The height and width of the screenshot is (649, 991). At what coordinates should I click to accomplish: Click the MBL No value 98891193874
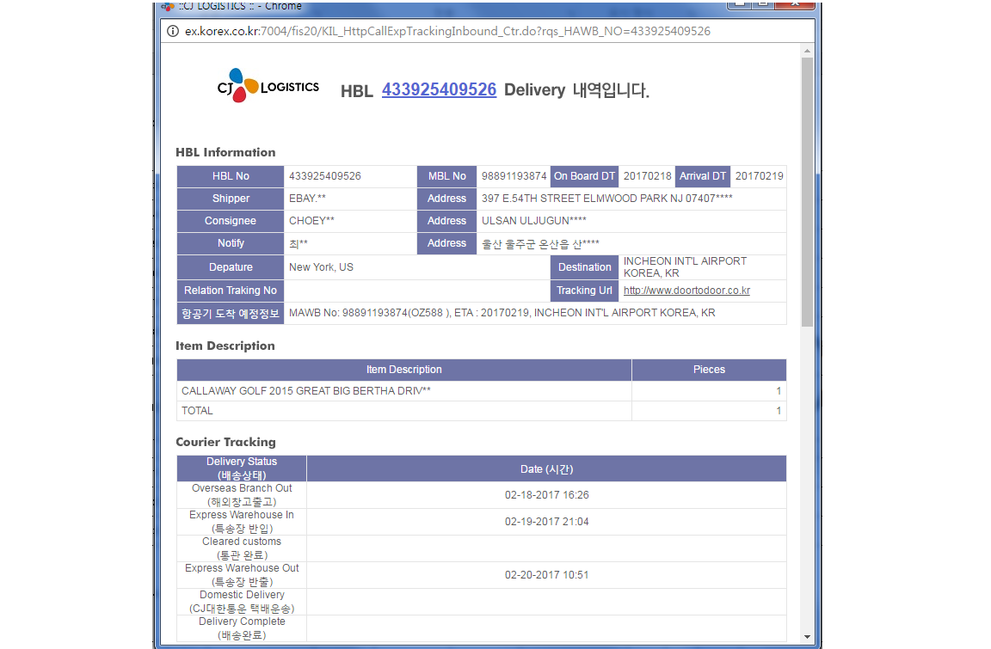tap(514, 176)
